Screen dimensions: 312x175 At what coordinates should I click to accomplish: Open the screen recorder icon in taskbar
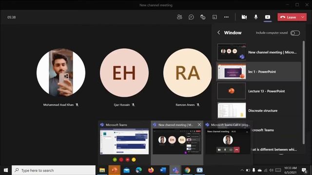(199, 170)
